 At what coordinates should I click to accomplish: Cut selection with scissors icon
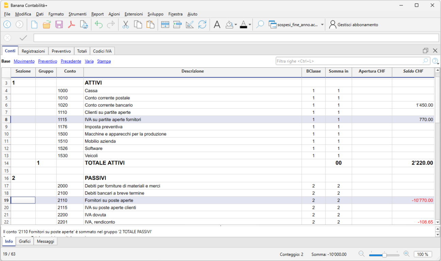pos(126,25)
